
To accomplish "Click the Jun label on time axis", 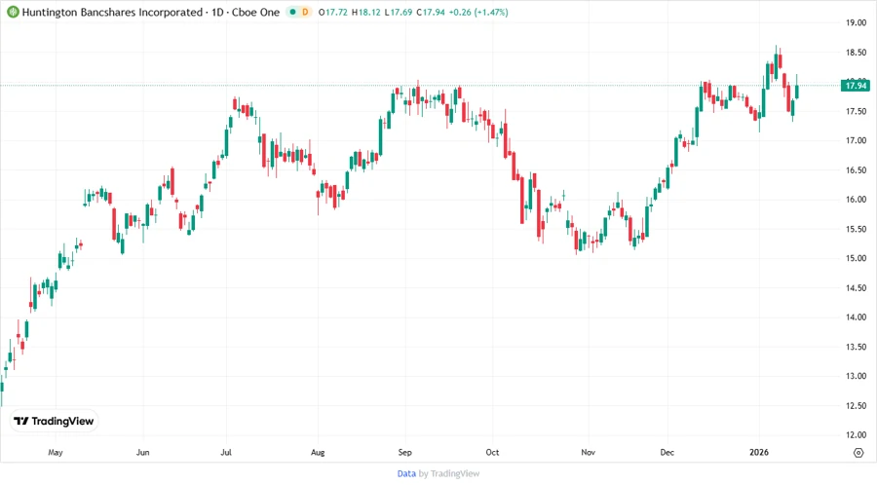I will click(142, 452).
